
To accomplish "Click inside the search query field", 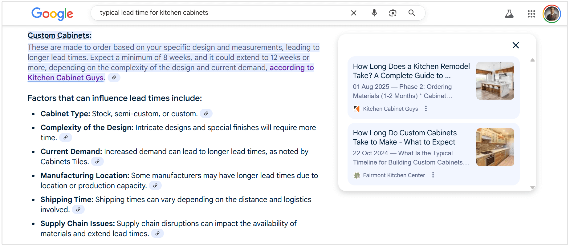I will tap(222, 13).
